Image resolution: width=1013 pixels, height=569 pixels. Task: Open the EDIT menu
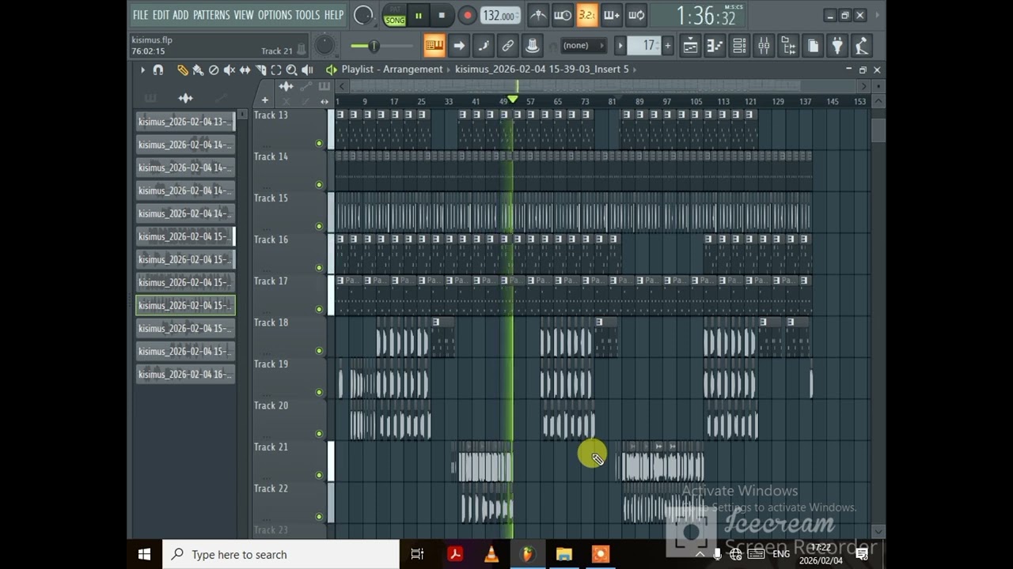(x=161, y=15)
